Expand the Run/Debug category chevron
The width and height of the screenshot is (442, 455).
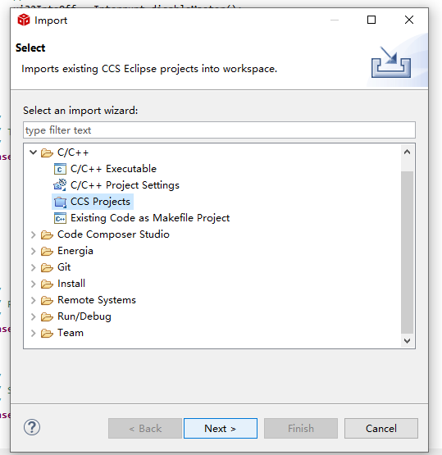(x=34, y=317)
